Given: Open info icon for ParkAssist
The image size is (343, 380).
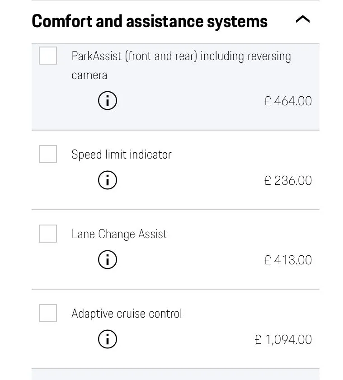Looking at the screenshot, I should coord(108,101).
